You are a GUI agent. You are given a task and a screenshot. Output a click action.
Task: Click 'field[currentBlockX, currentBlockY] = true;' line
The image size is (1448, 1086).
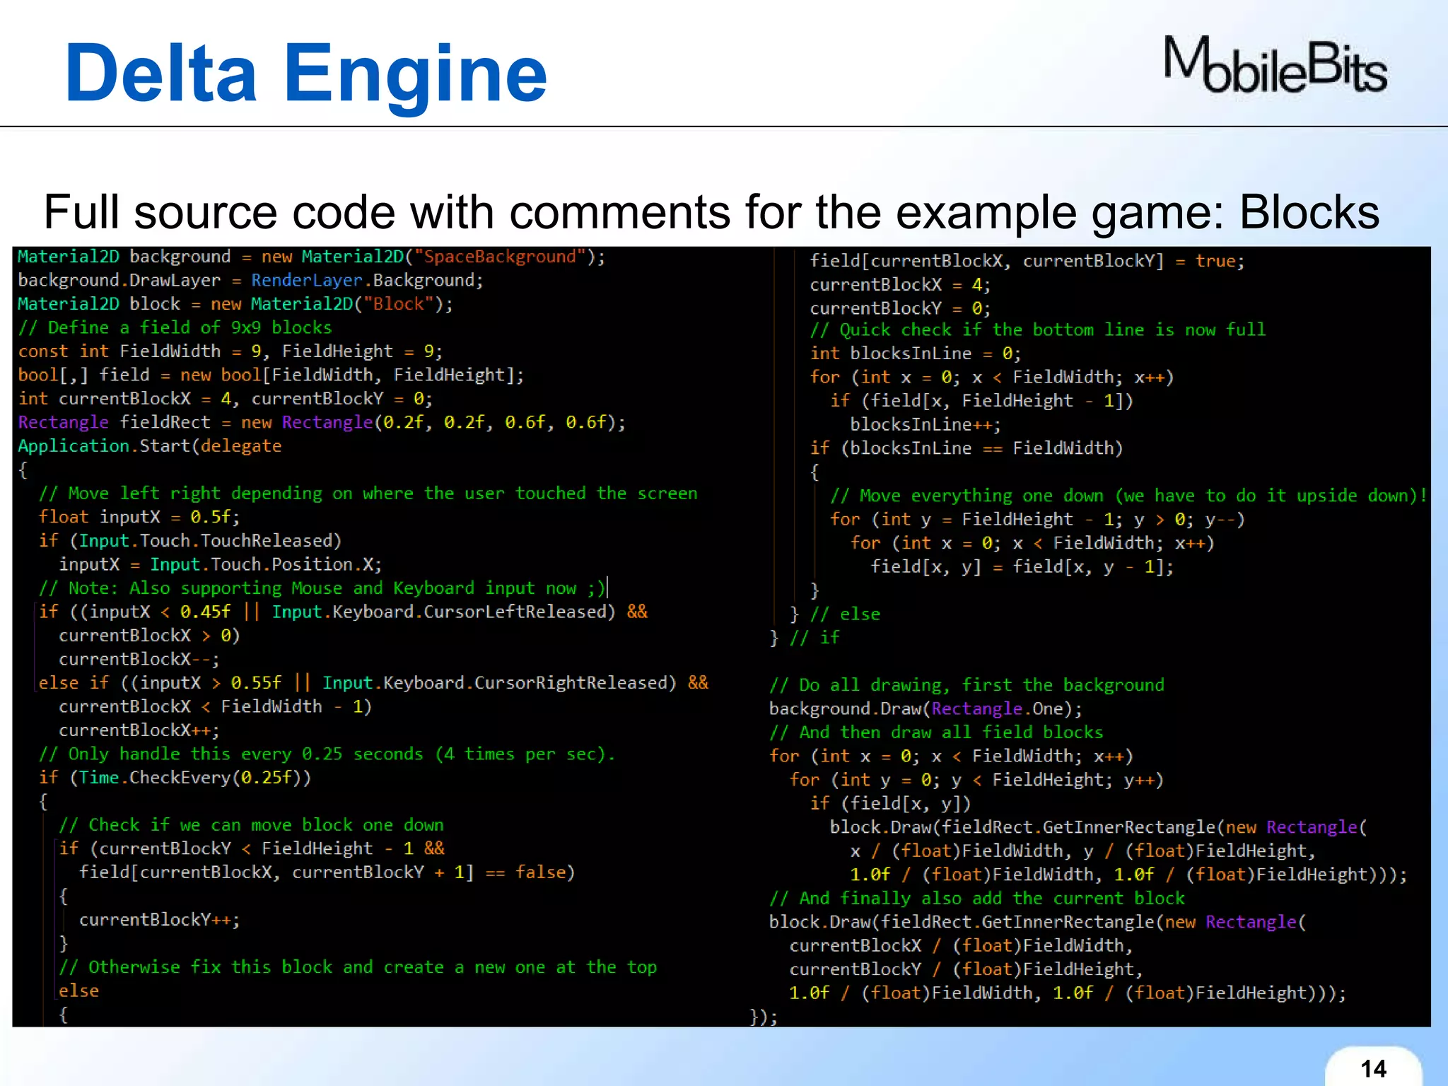[x=1027, y=261]
